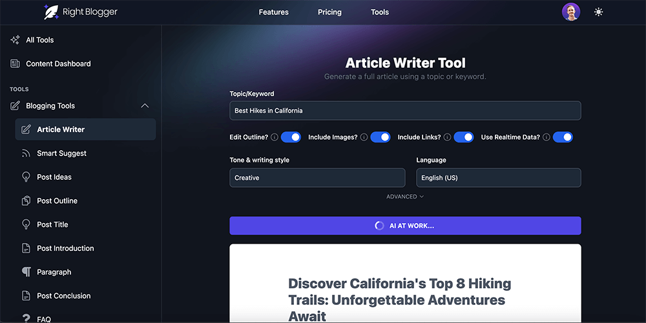Click the Article Writer edit icon
646x323 pixels.
coord(26,130)
